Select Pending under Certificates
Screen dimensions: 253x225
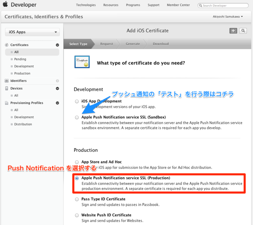pyautogui.click(x=20, y=59)
